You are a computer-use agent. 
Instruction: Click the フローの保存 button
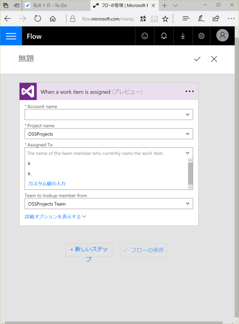(144, 250)
